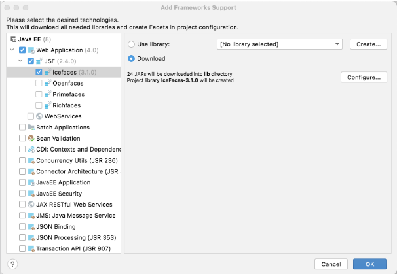Uncheck the Icefaces checkbox
Image resolution: width=397 pixels, height=274 pixels.
coord(39,73)
